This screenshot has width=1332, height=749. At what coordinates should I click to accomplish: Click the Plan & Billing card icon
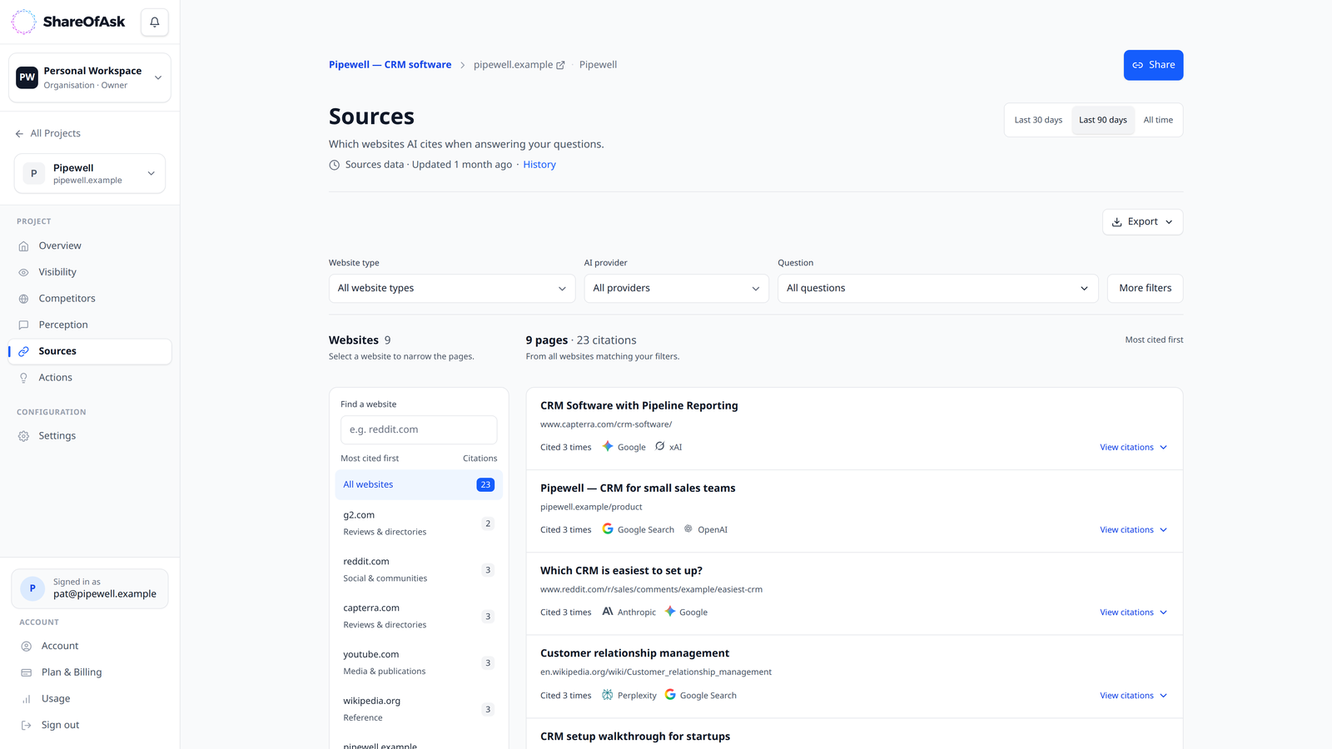click(x=26, y=672)
